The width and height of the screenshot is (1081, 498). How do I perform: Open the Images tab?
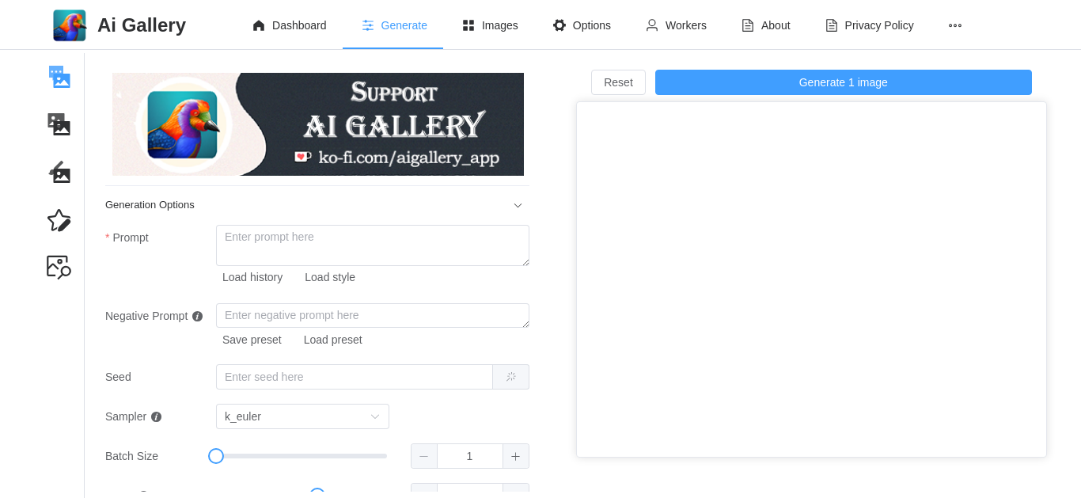pyautogui.click(x=490, y=25)
